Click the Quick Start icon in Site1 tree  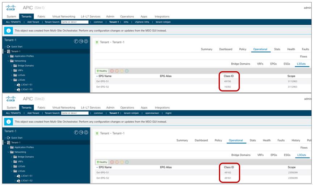pos(8,47)
